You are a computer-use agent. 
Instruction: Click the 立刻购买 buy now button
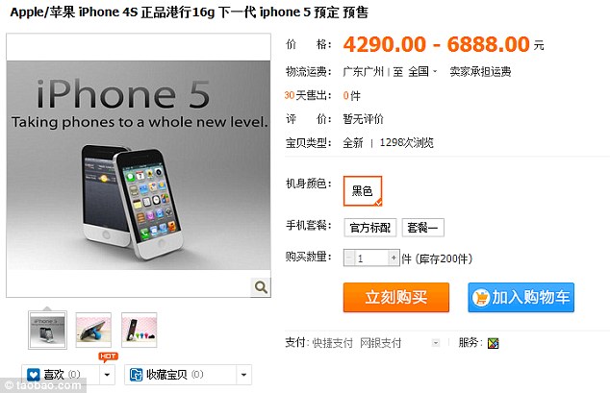(396, 298)
